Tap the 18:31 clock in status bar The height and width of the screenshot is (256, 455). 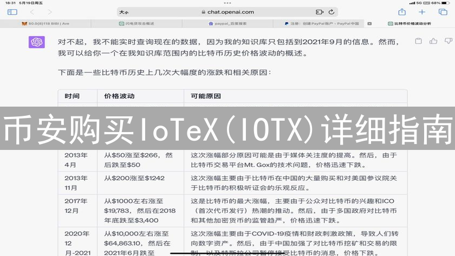tap(10, 3)
